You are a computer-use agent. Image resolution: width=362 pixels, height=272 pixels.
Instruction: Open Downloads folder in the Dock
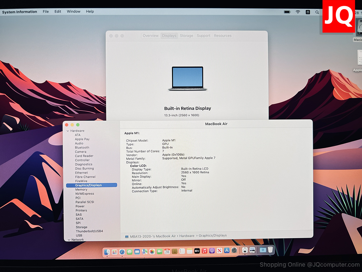pos(263,250)
